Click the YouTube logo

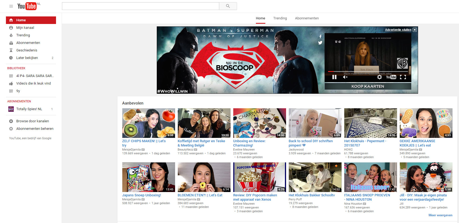tap(27, 6)
